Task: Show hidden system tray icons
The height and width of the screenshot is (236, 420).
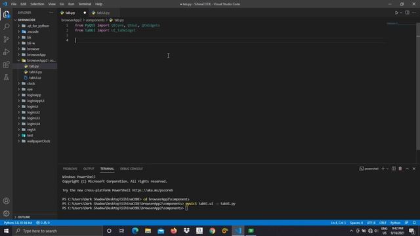Action: pyautogui.click(x=351, y=231)
